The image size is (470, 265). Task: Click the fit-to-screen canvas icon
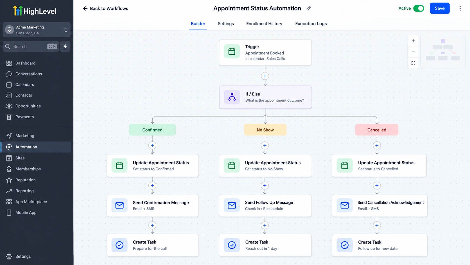click(413, 63)
